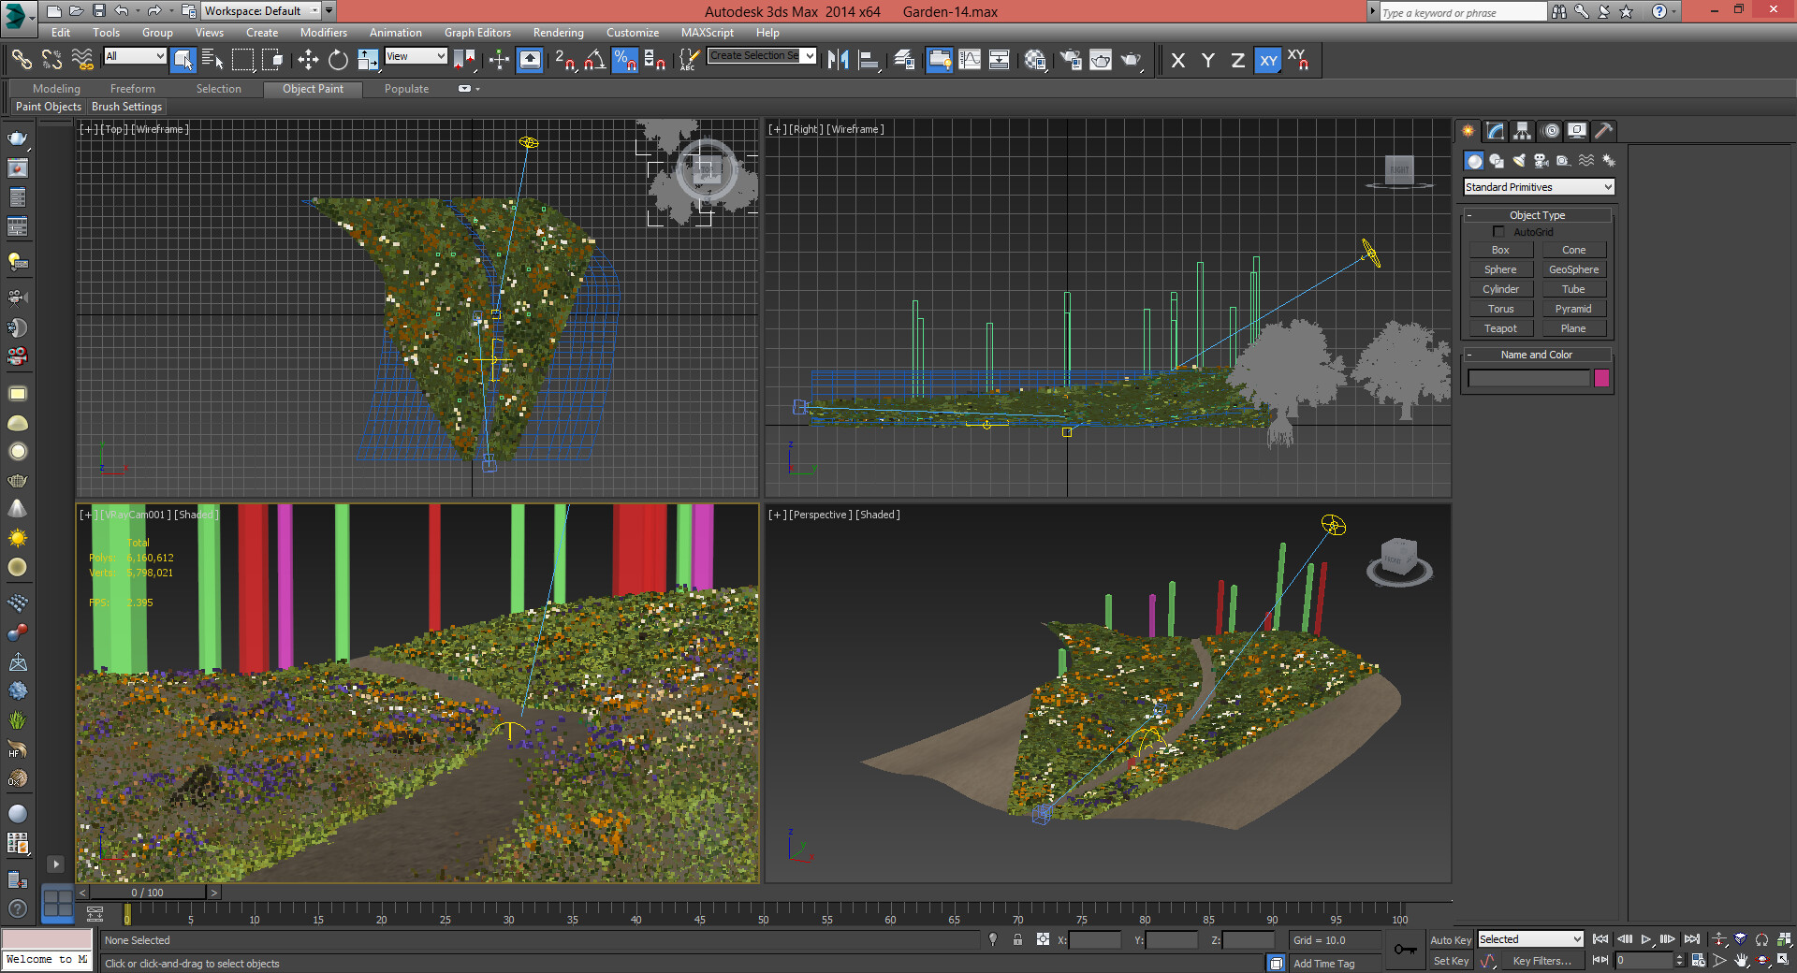Select the Move tool in toolbar
This screenshot has width=1797, height=973.
point(308,61)
